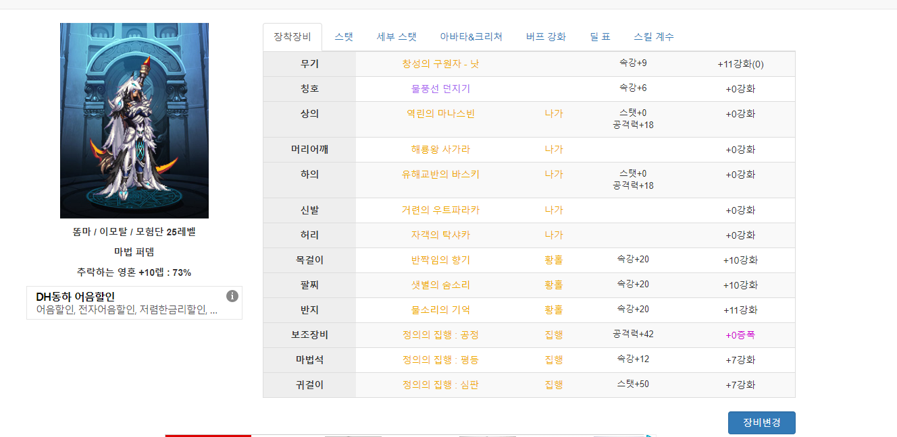This screenshot has width=897, height=437.
Task: Click the set label 집행 in the 귀걸이 row
Action: tap(554, 385)
